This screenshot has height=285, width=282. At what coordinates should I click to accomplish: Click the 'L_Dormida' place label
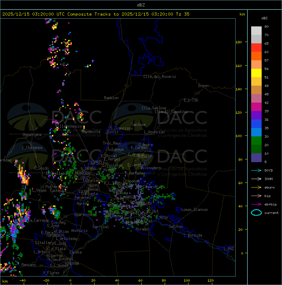tap(193, 235)
